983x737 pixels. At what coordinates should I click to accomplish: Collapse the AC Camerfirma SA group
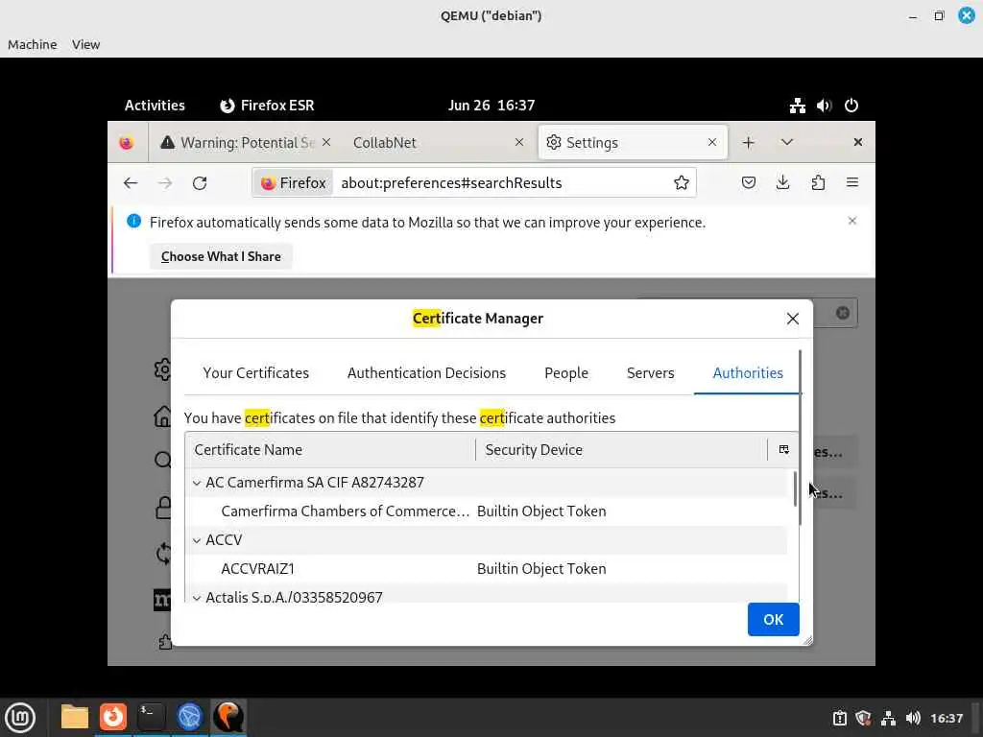[x=197, y=483]
